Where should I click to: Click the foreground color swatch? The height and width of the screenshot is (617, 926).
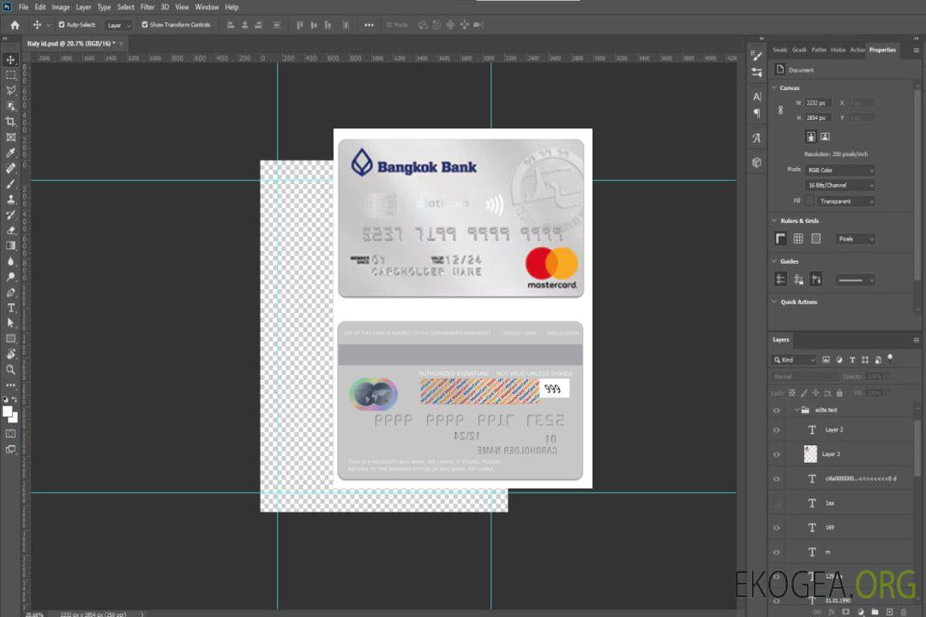(8, 412)
